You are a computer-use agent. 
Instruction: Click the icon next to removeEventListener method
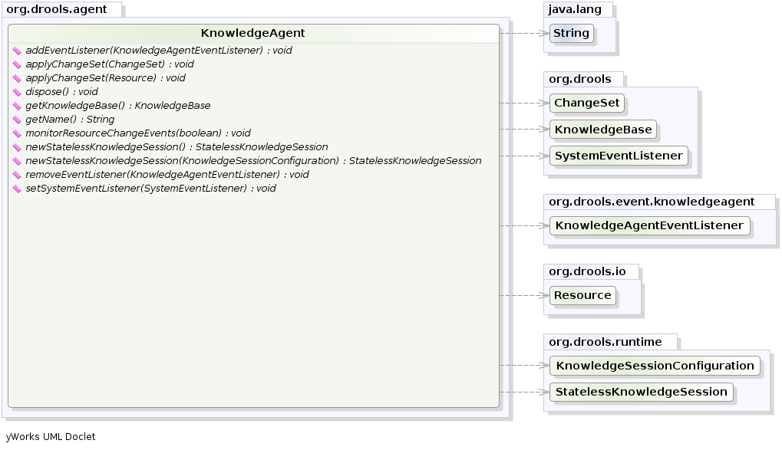point(18,175)
